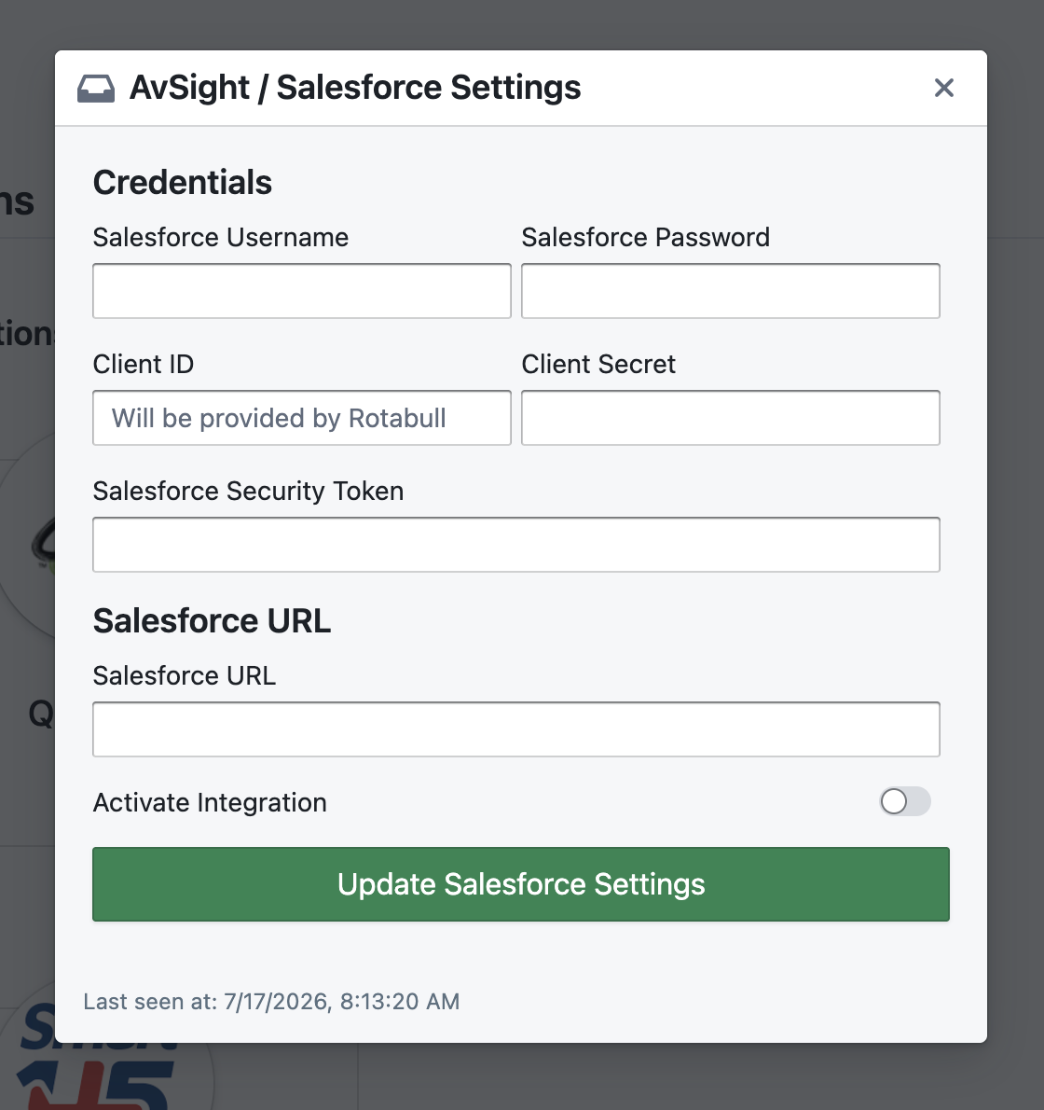This screenshot has height=1110, width=1044.
Task: Toggle the Activate Integration switch
Action: tap(905, 801)
